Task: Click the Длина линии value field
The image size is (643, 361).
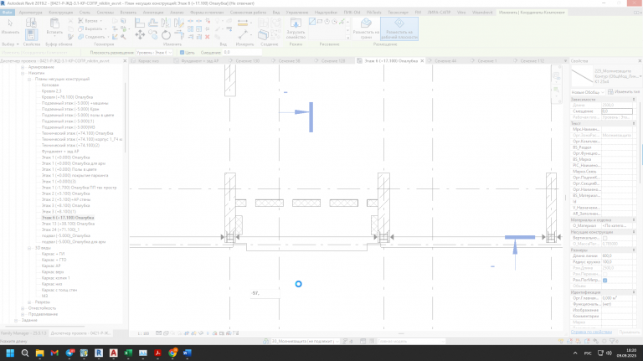Action: [x=617, y=256]
